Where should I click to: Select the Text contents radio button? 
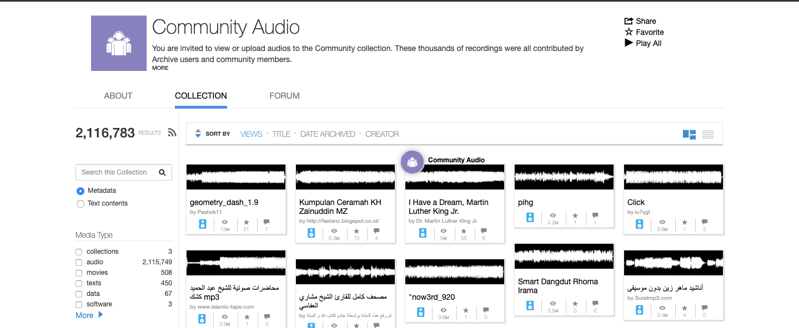[81, 203]
